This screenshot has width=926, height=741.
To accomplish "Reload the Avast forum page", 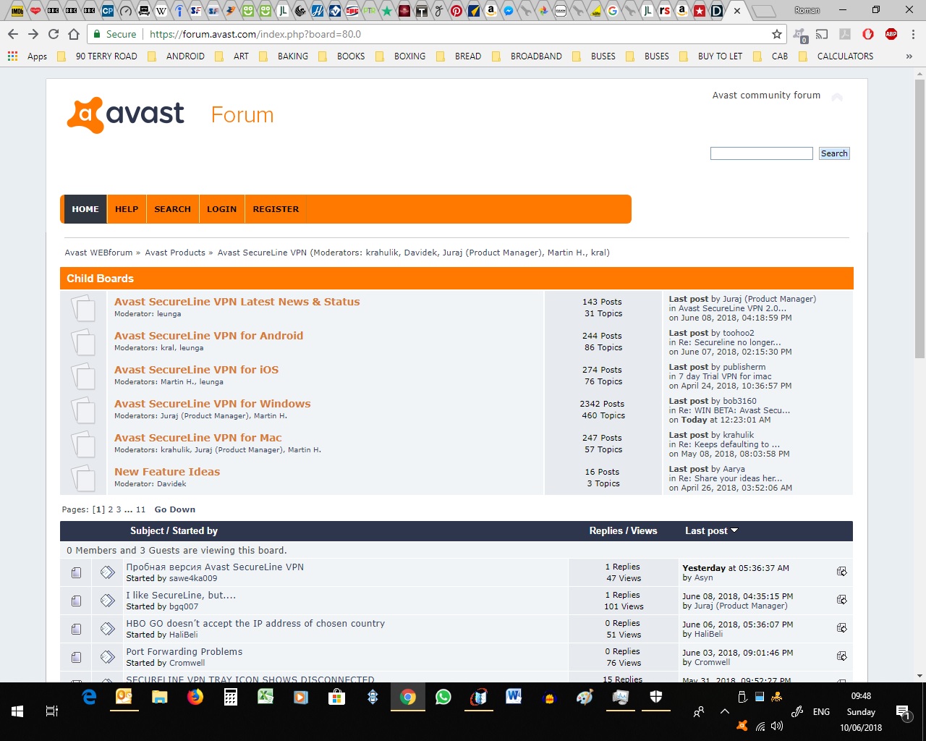I will (x=54, y=34).
